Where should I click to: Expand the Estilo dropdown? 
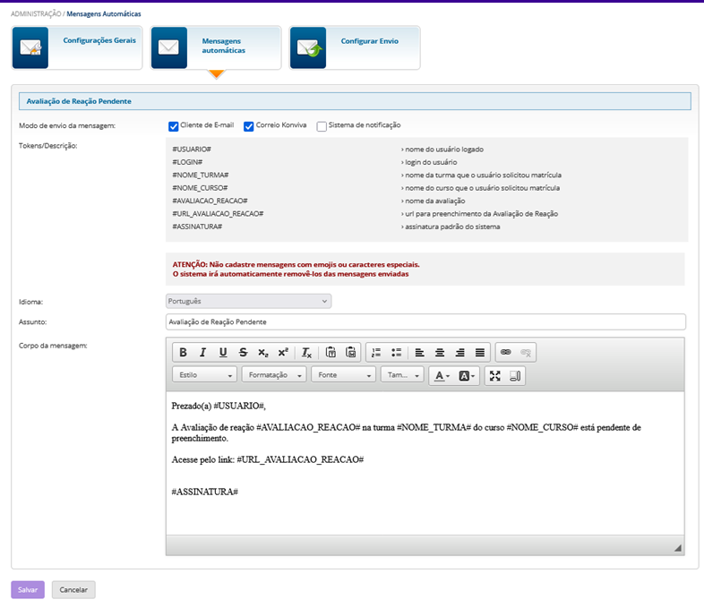(x=205, y=375)
